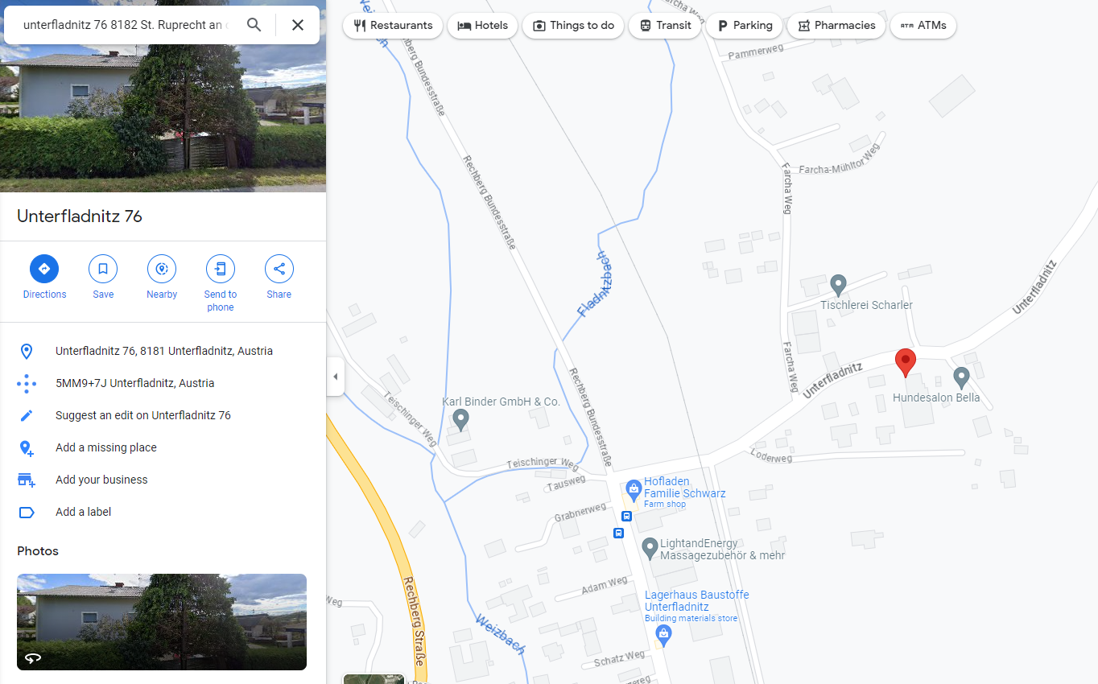
Task: Filter map by Hotels
Action: pos(482,26)
